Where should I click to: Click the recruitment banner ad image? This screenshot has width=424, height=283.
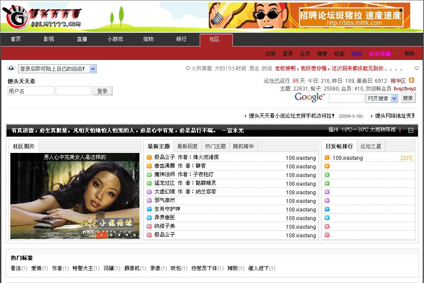pyautogui.click(x=309, y=16)
